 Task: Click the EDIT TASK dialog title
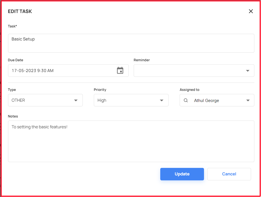click(x=20, y=11)
